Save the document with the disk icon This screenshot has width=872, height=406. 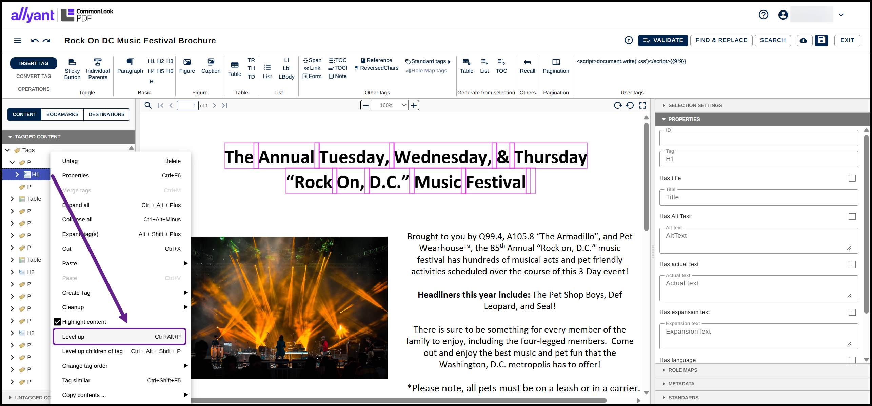[821, 40]
